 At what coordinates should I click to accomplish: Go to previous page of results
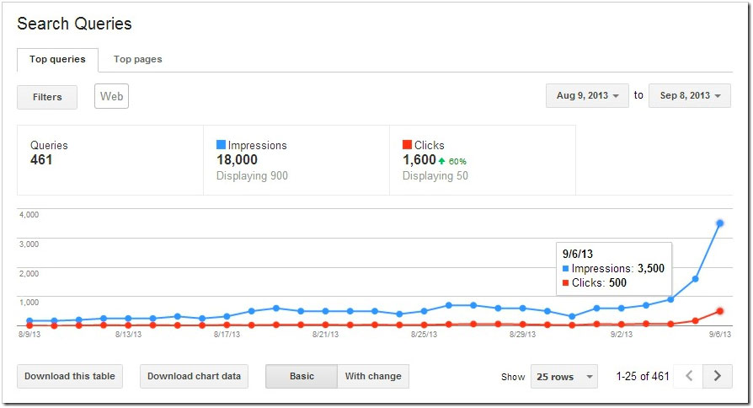pyautogui.click(x=689, y=376)
